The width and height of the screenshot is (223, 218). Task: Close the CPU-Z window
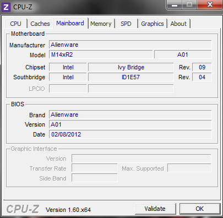coord(210,4)
